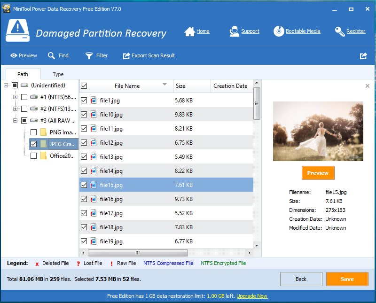Click the file list scroll up arrow
This screenshot has width=376, height=303.
coord(257,83)
